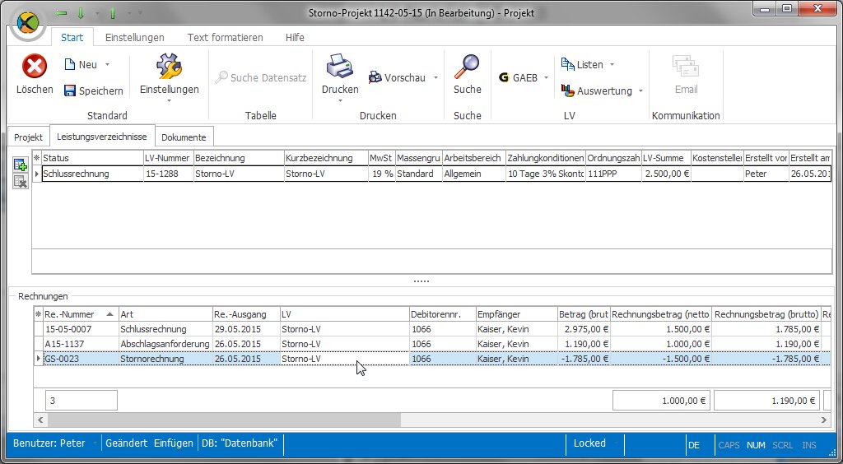Screen dimensions: 843x464
Task: Click the Abschlagsanforderung cell
Action: 165,344
